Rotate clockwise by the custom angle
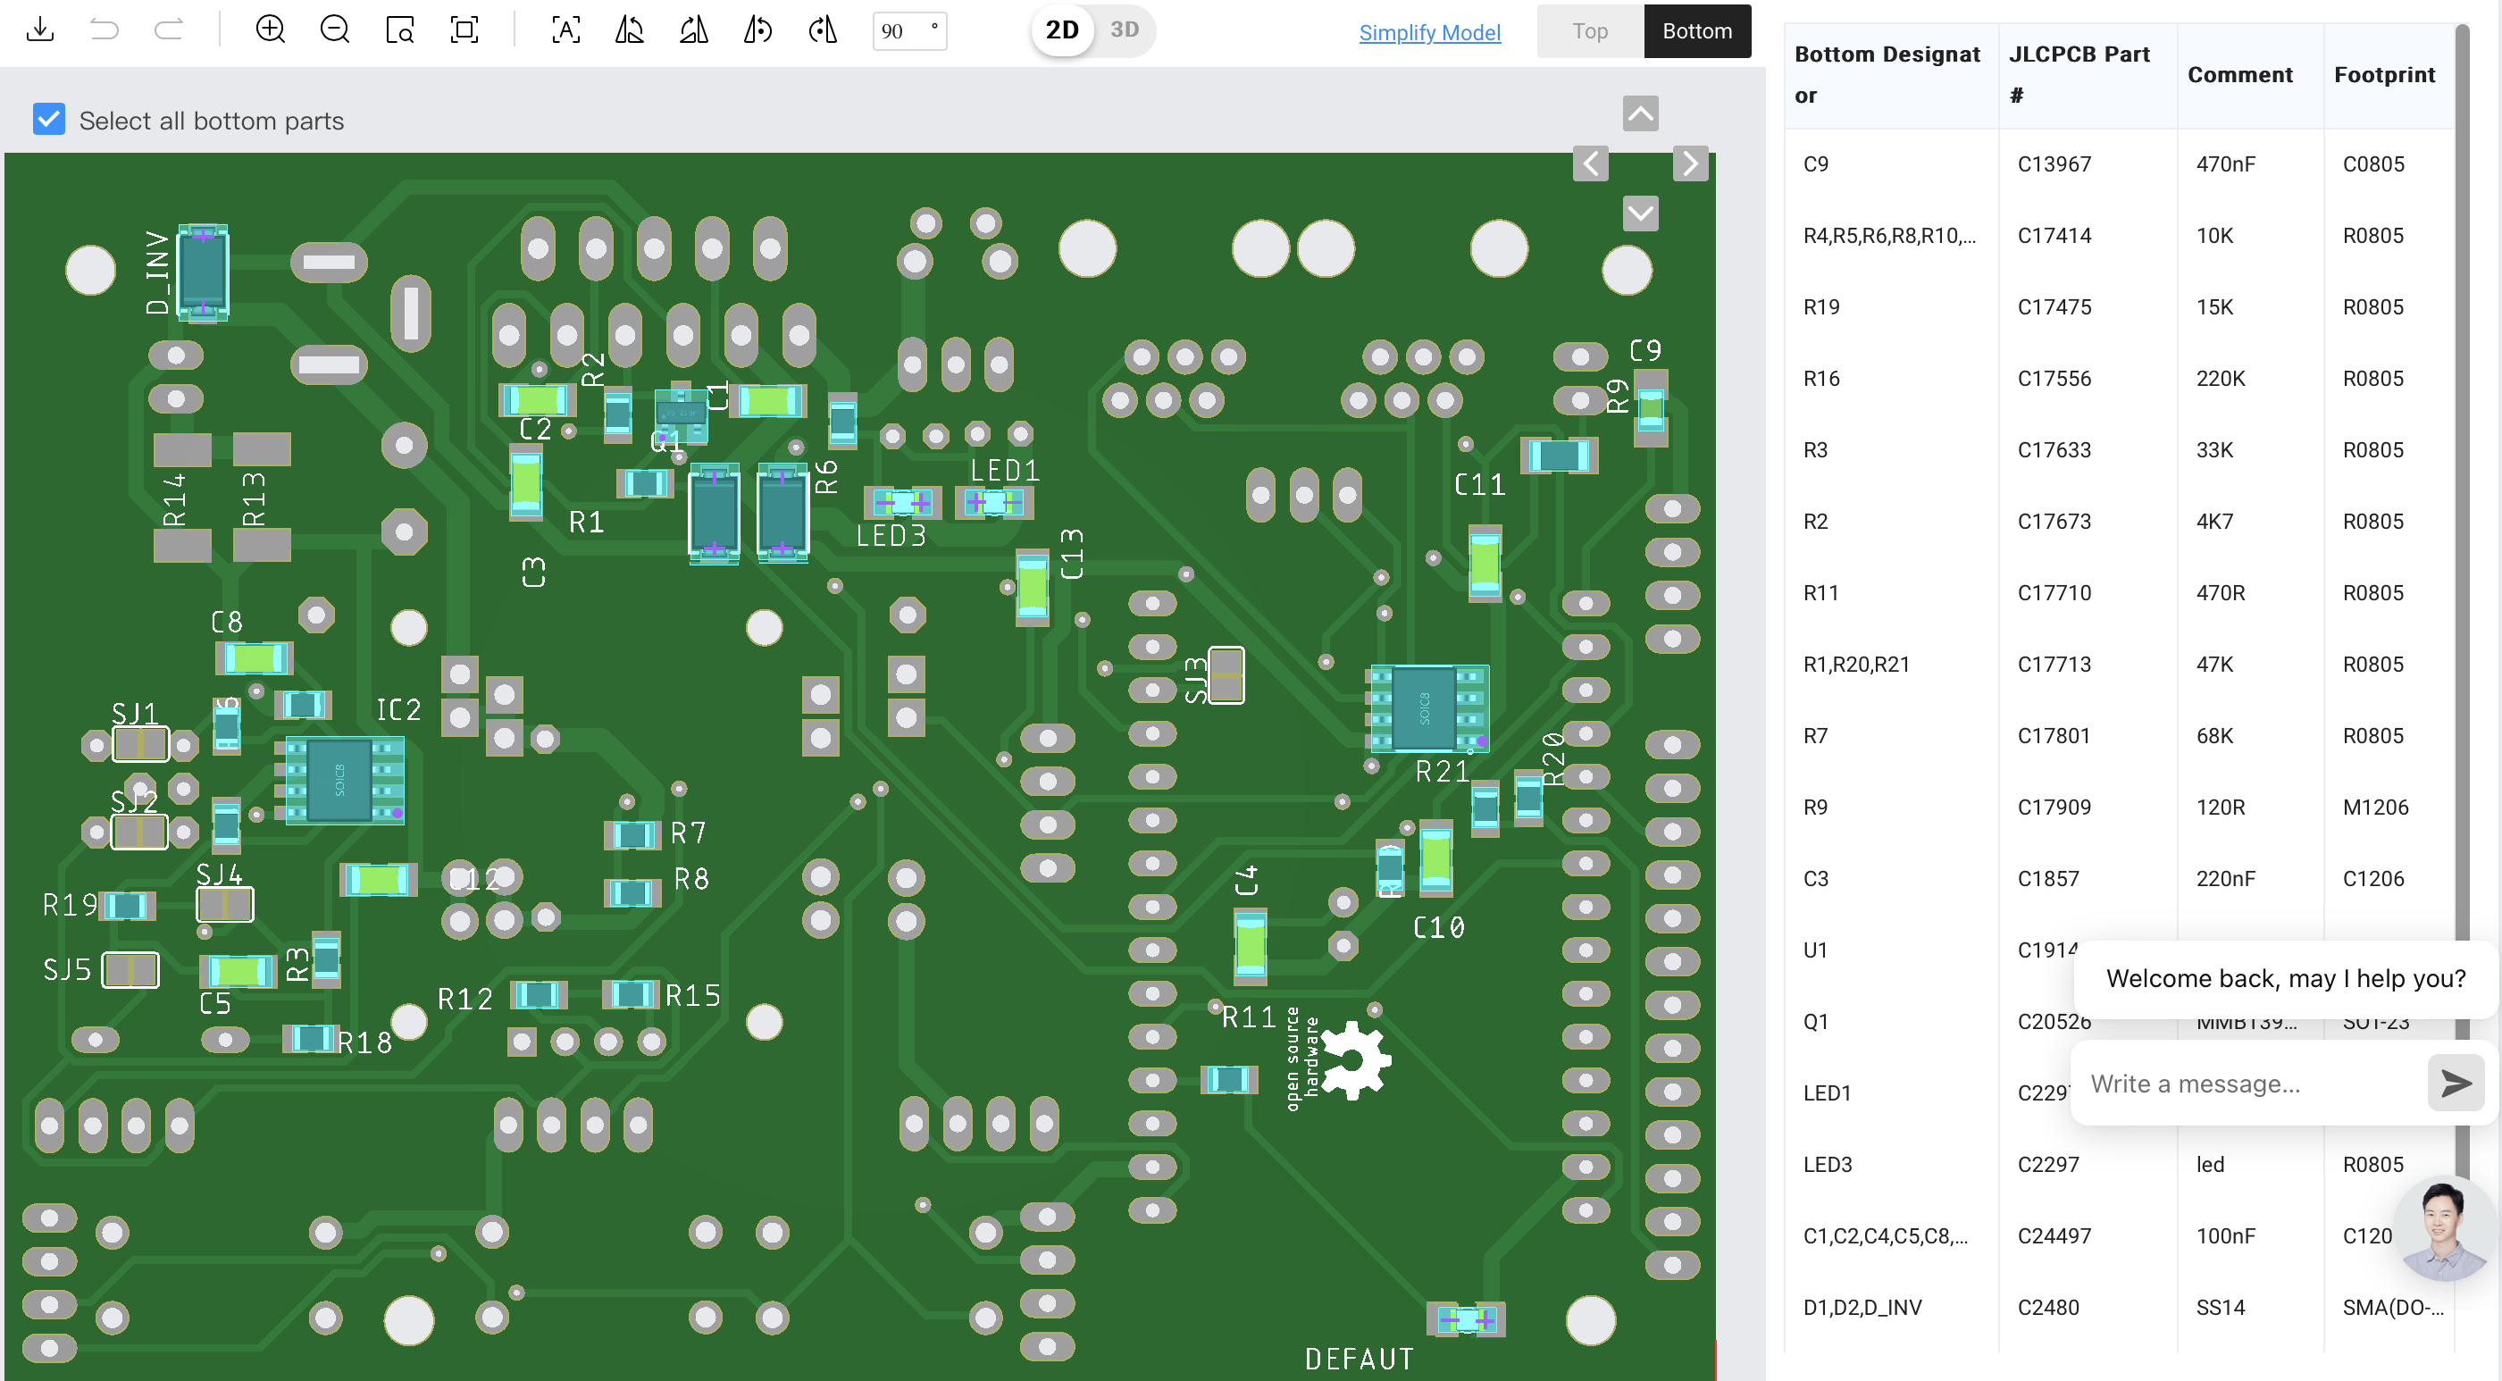 click(823, 30)
